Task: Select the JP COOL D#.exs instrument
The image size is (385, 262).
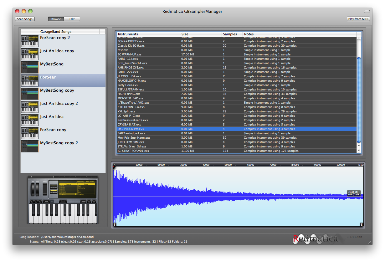Action: (x=237, y=76)
